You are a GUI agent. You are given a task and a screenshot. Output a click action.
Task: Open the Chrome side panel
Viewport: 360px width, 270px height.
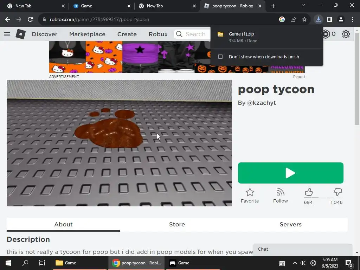point(330,20)
